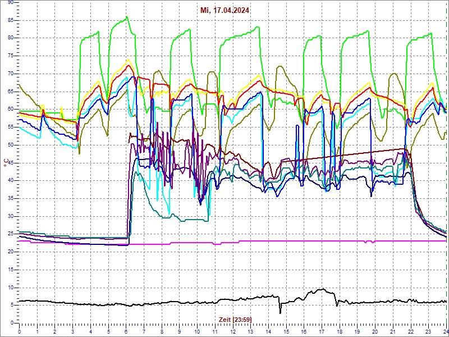
Task: Click hour 24 on the time axis
Action: [446, 331]
